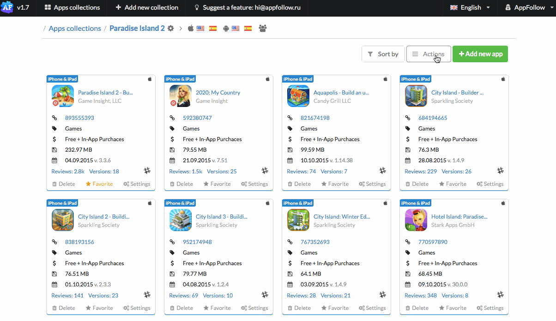The width and height of the screenshot is (556, 321).
Task: Open the Actions dropdown menu
Action: coord(428,54)
